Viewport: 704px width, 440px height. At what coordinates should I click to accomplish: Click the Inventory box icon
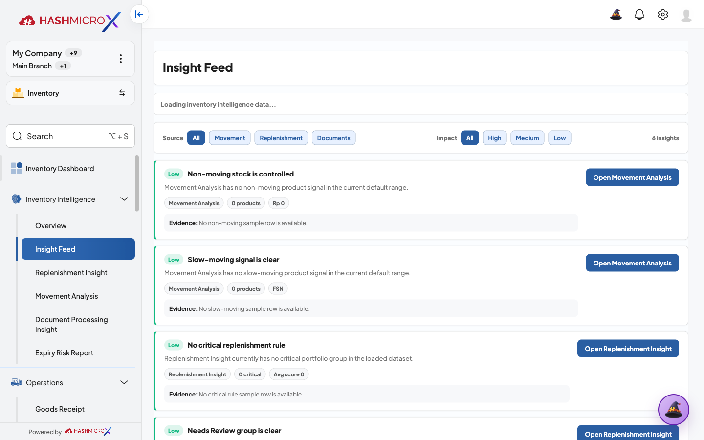(18, 93)
